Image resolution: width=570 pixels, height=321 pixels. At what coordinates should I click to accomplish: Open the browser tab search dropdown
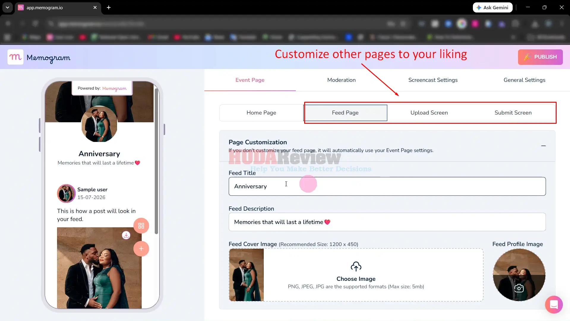[7, 7]
